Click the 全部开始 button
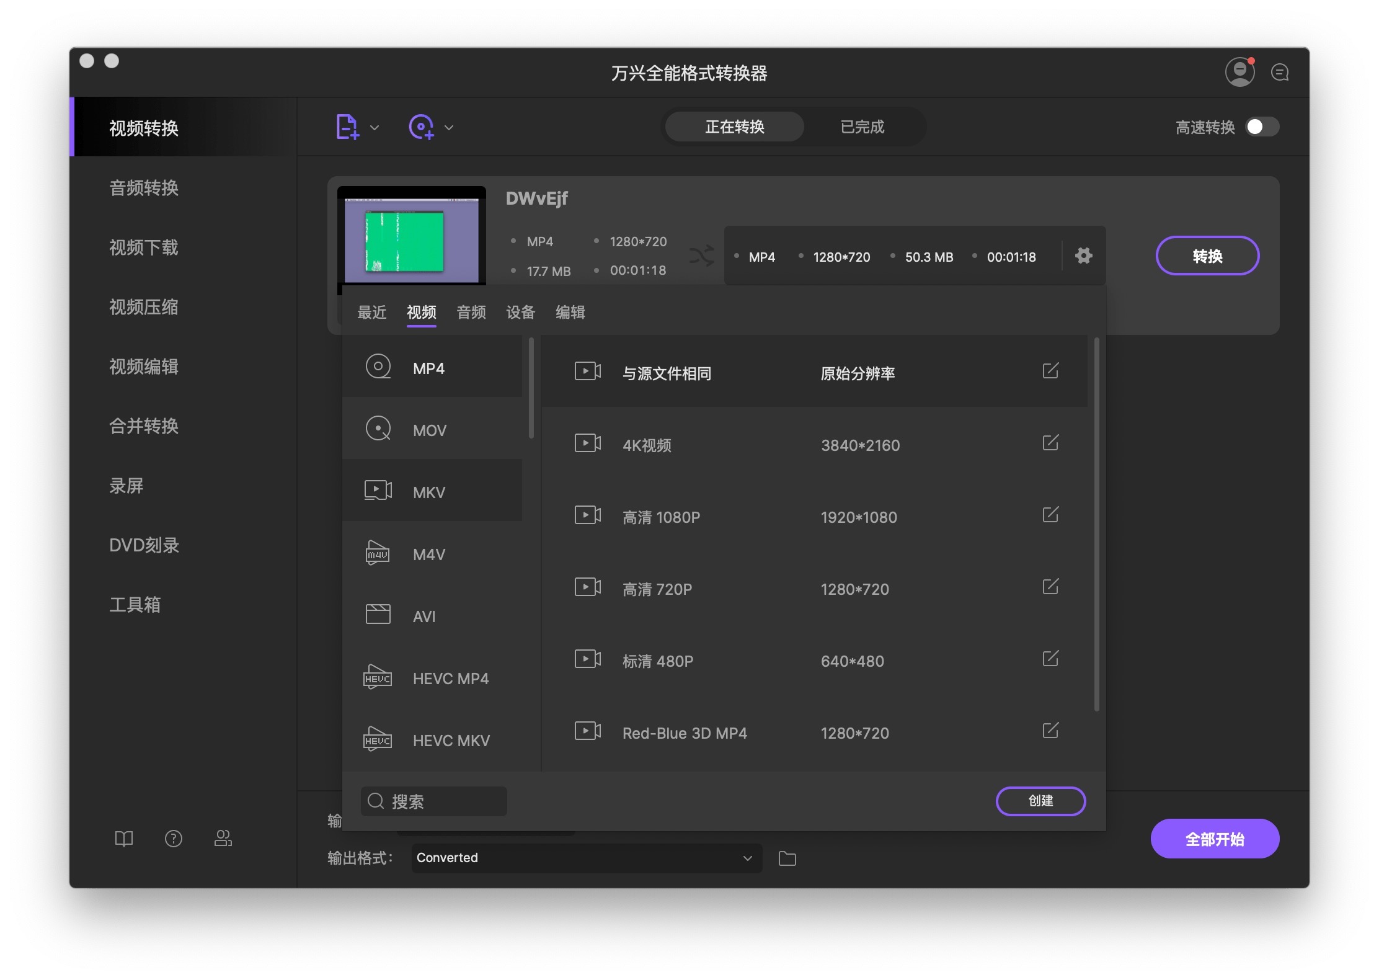1379x980 pixels. coord(1214,839)
